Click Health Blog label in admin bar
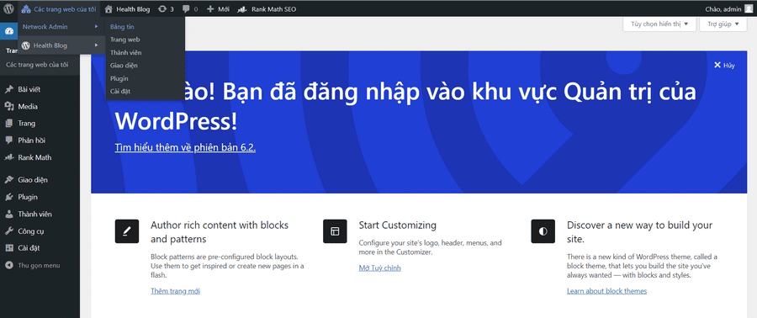The width and height of the screenshot is (757, 318). pyautogui.click(x=133, y=9)
